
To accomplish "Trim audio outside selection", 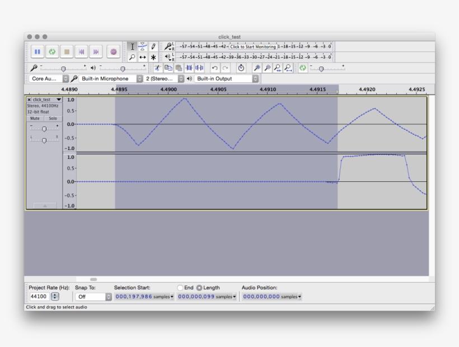I will 190,67.
